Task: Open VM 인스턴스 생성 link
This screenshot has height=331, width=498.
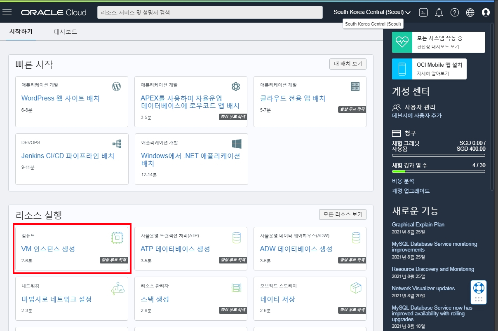Action: pos(48,249)
